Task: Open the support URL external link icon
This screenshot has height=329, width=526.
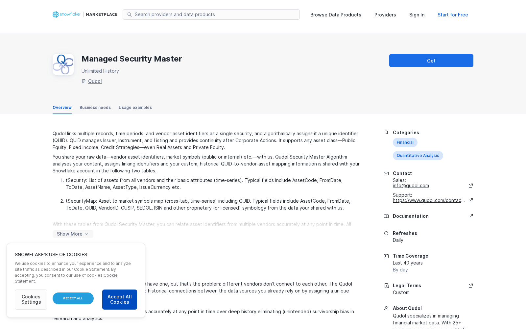Action: pos(471,200)
